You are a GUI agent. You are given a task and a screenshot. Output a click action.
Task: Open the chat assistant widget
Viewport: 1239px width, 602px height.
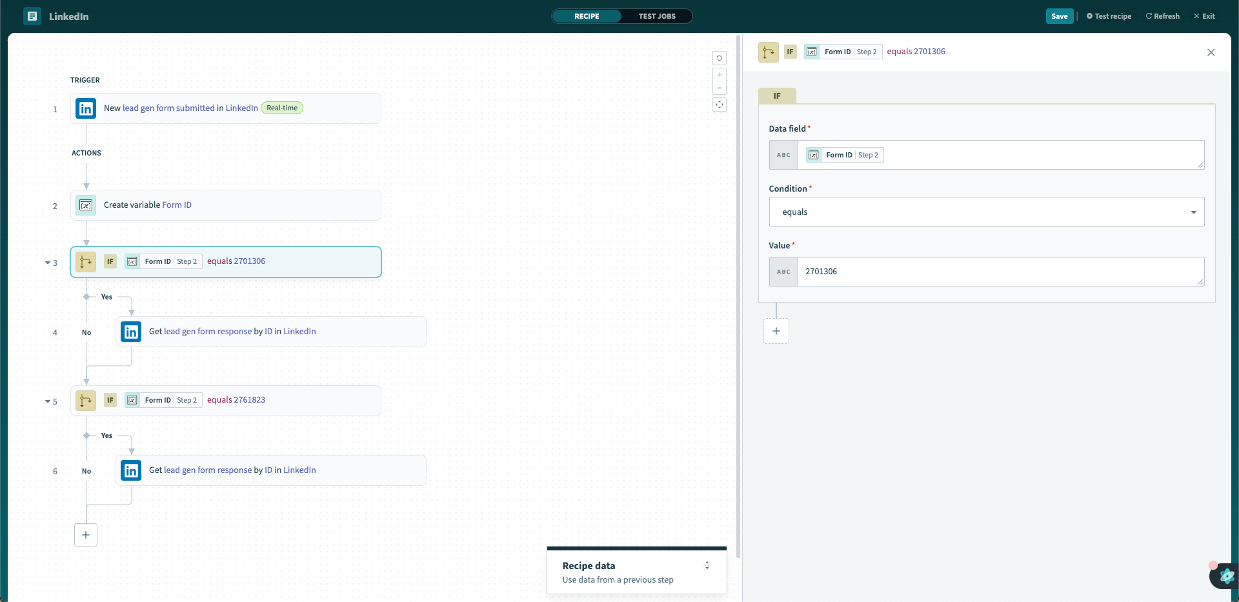click(x=1225, y=575)
